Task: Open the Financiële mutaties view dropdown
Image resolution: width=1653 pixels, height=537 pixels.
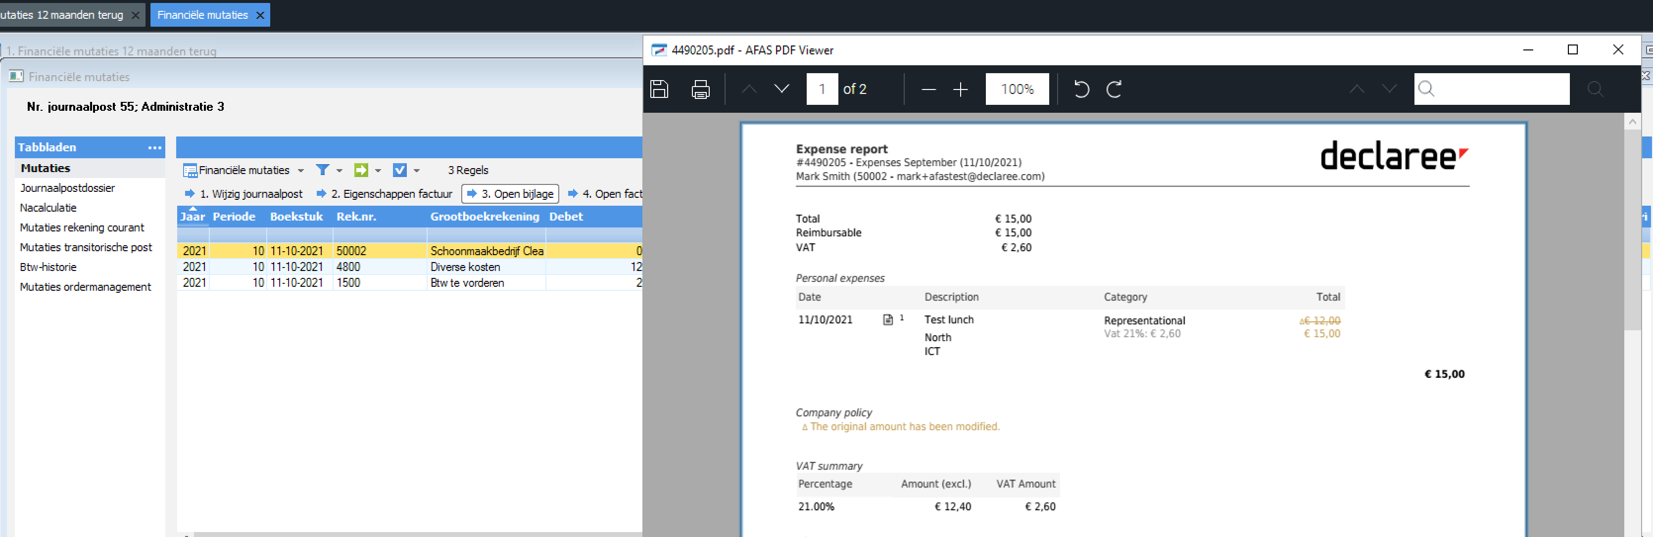Action: point(300,171)
